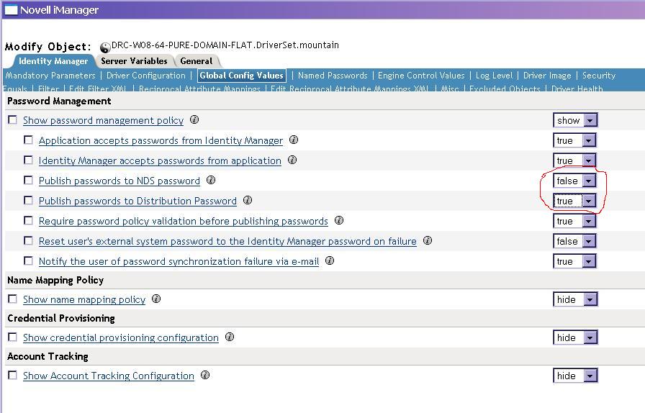Open Driver Configuration page

click(146, 76)
